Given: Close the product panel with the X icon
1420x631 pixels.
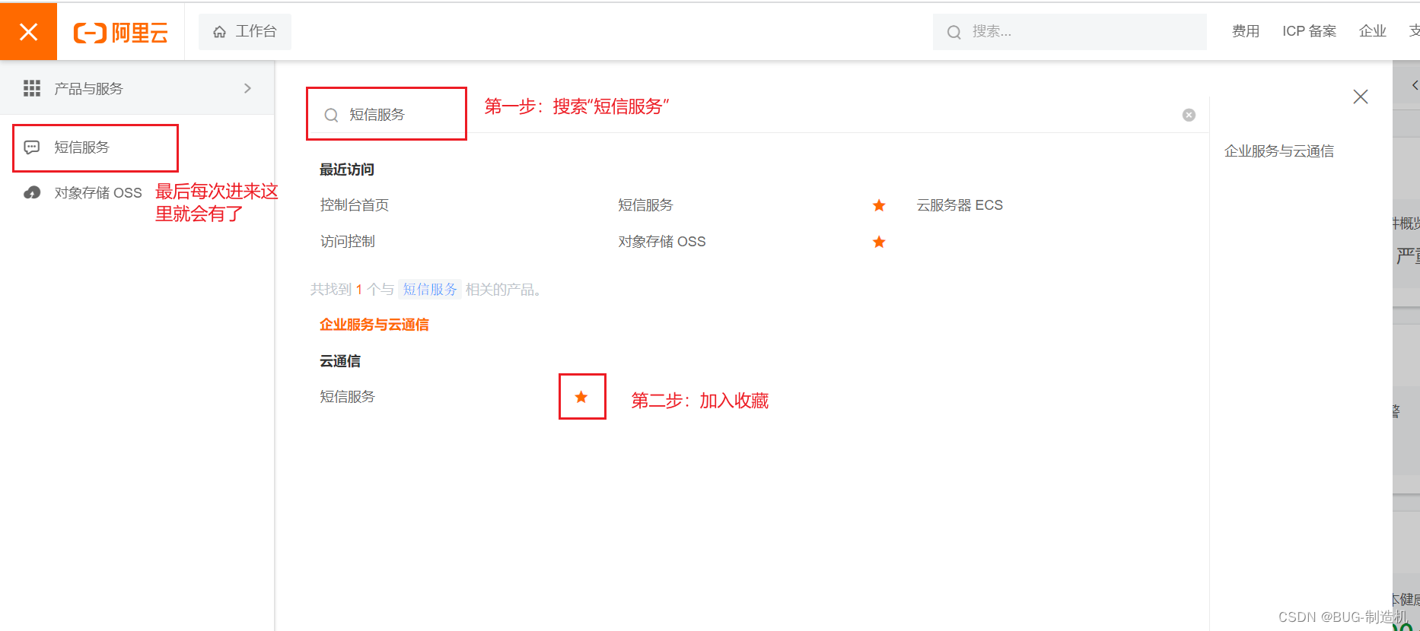Looking at the screenshot, I should pos(1361,97).
